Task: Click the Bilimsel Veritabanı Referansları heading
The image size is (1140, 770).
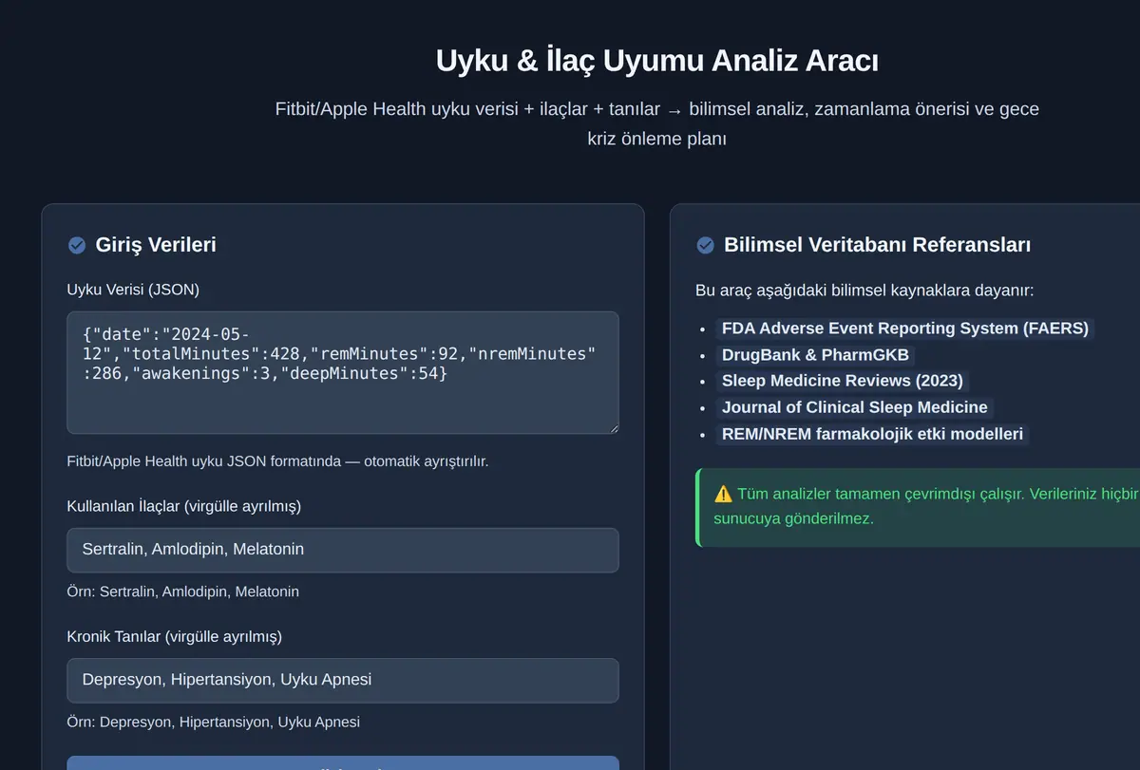Action: click(x=877, y=245)
